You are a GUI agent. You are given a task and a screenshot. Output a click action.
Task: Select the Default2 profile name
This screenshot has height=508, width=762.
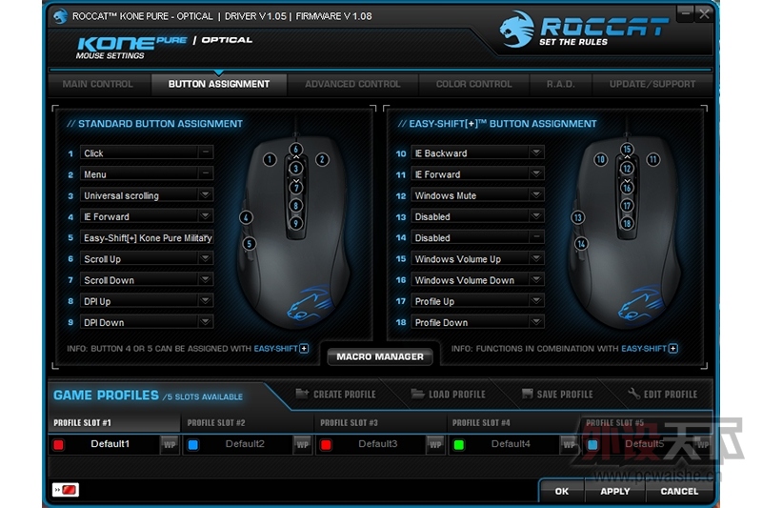(245, 444)
